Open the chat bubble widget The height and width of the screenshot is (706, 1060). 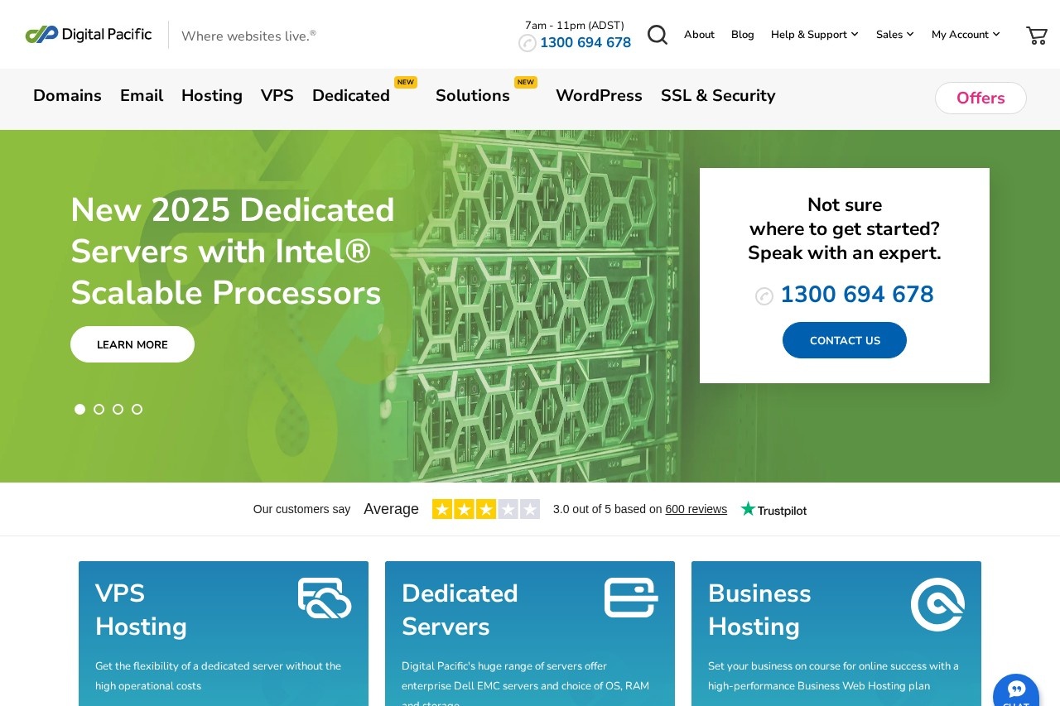coord(1015,692)
